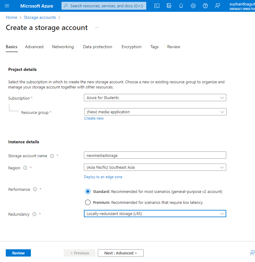The image size is (255, 262).
Task: Click the info icon beside Storage account name
Action: coord(52,156)
